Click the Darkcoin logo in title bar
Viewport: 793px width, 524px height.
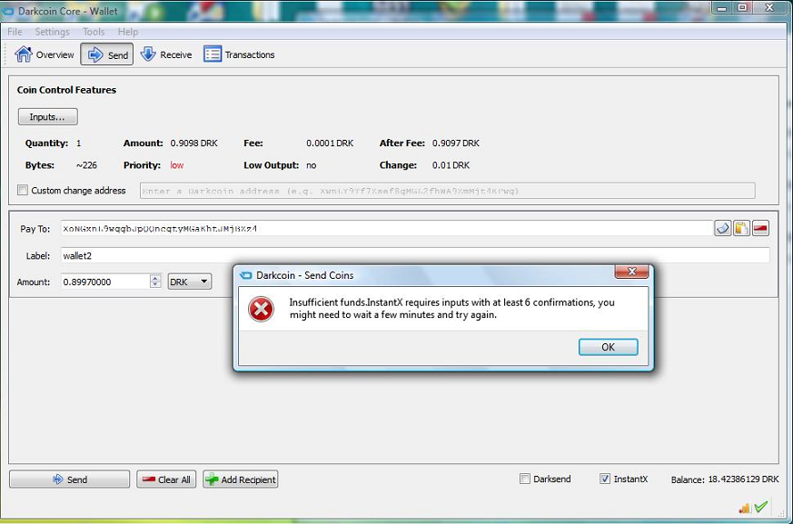pyautogui.click(x=7, y=11)
